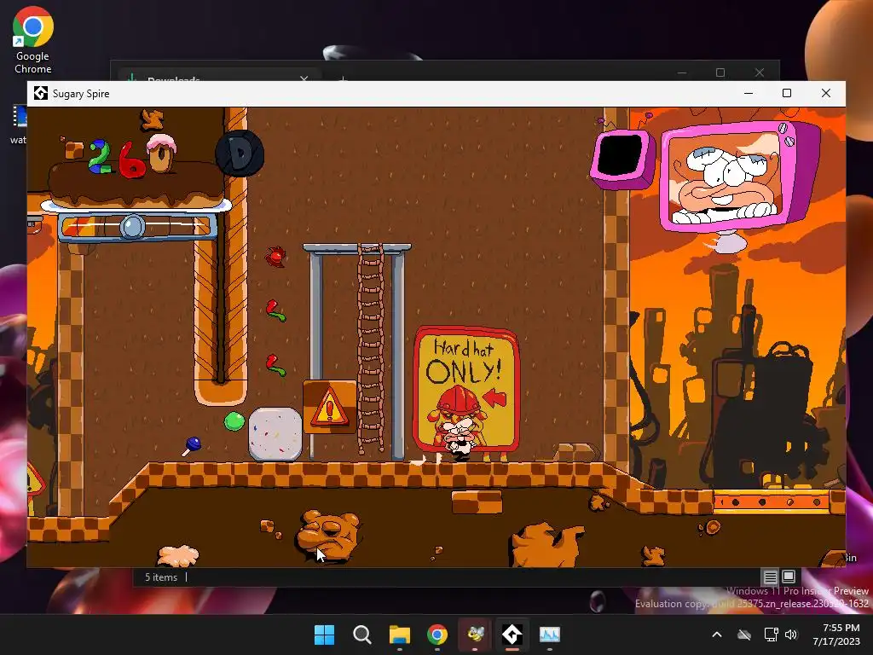Click the "5 items" status bar text
The height and width of the screenshot is (655, 873).
click(x=161, y=577)
